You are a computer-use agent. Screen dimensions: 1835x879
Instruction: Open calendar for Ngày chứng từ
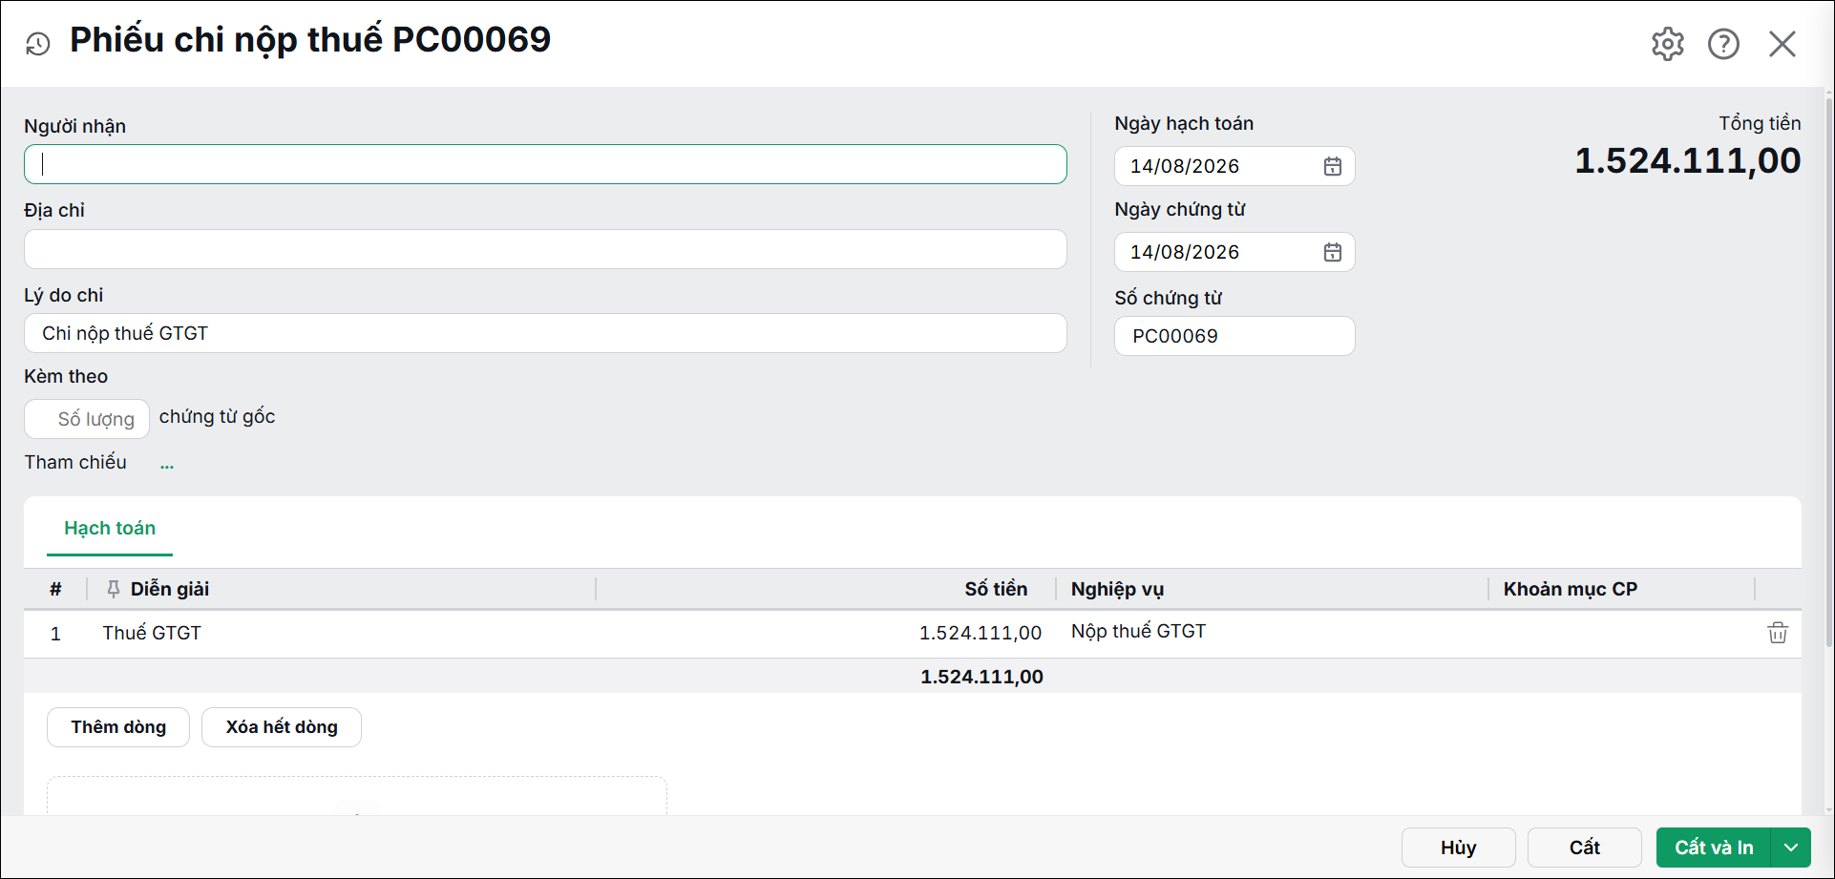tap(1333, 252)
